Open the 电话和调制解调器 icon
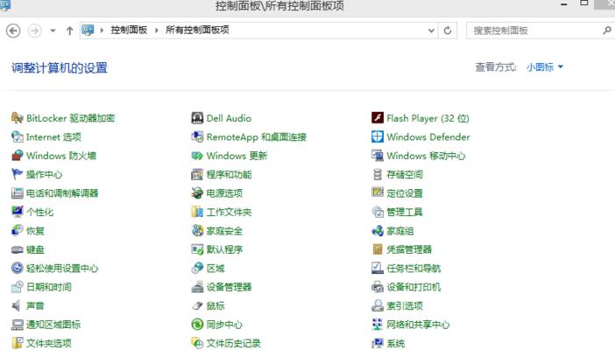Viewport: 615px width, 350px height. (17, 193)
